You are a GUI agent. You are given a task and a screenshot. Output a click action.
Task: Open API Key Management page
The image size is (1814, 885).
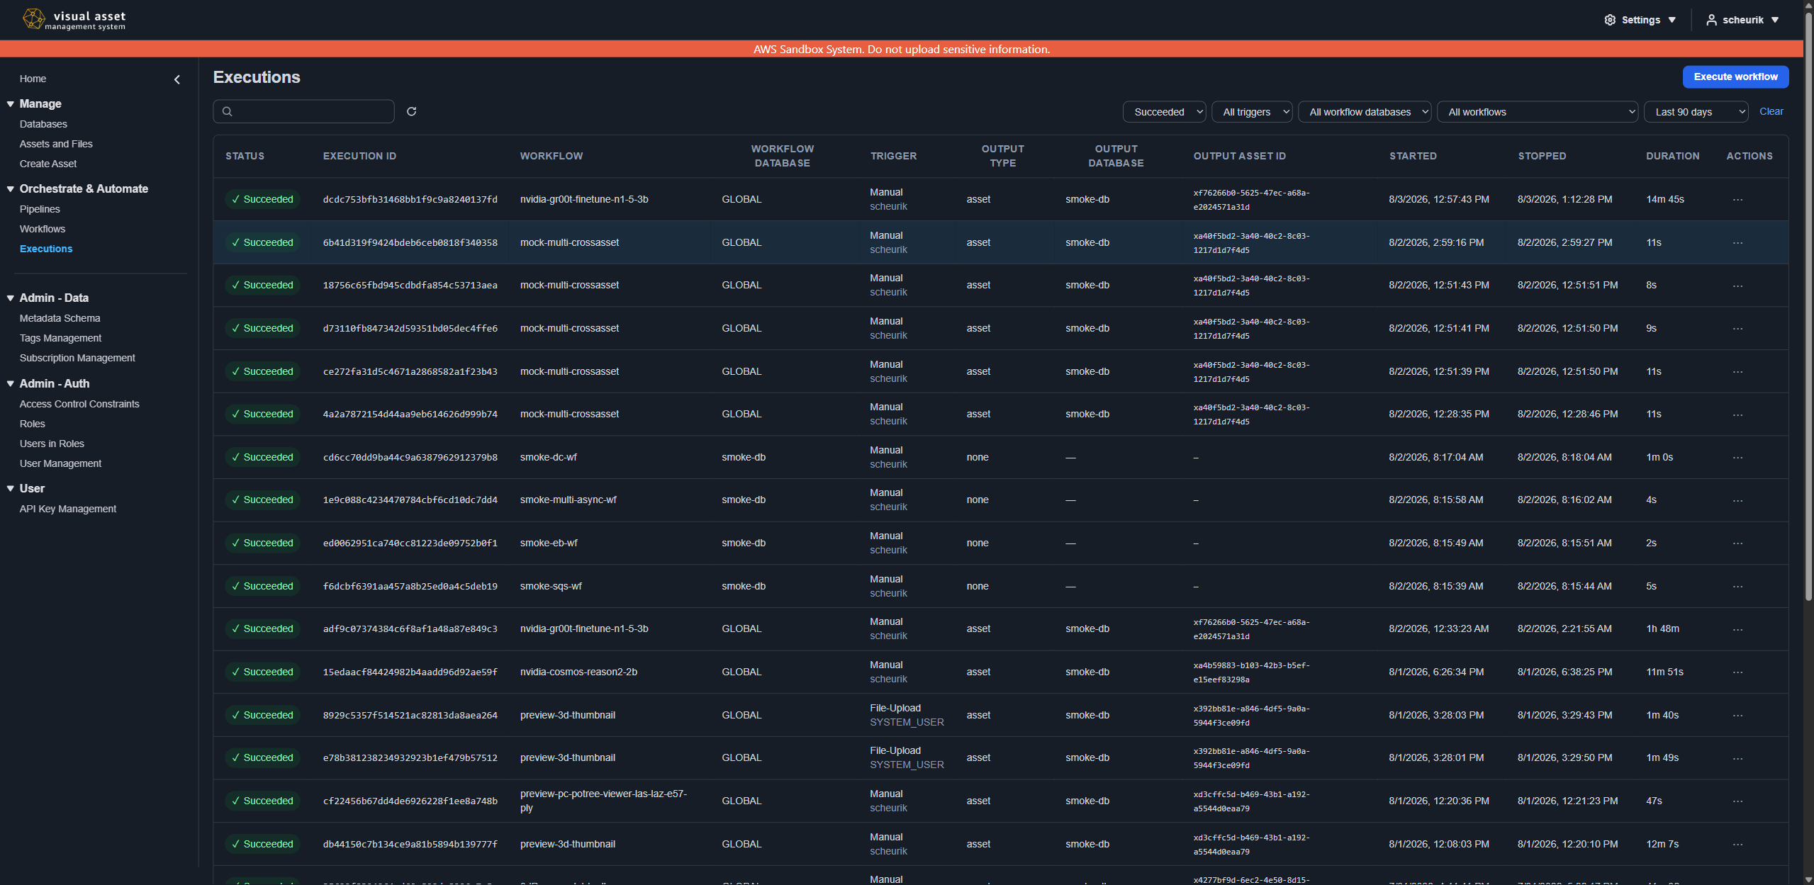tap(68, 509)
